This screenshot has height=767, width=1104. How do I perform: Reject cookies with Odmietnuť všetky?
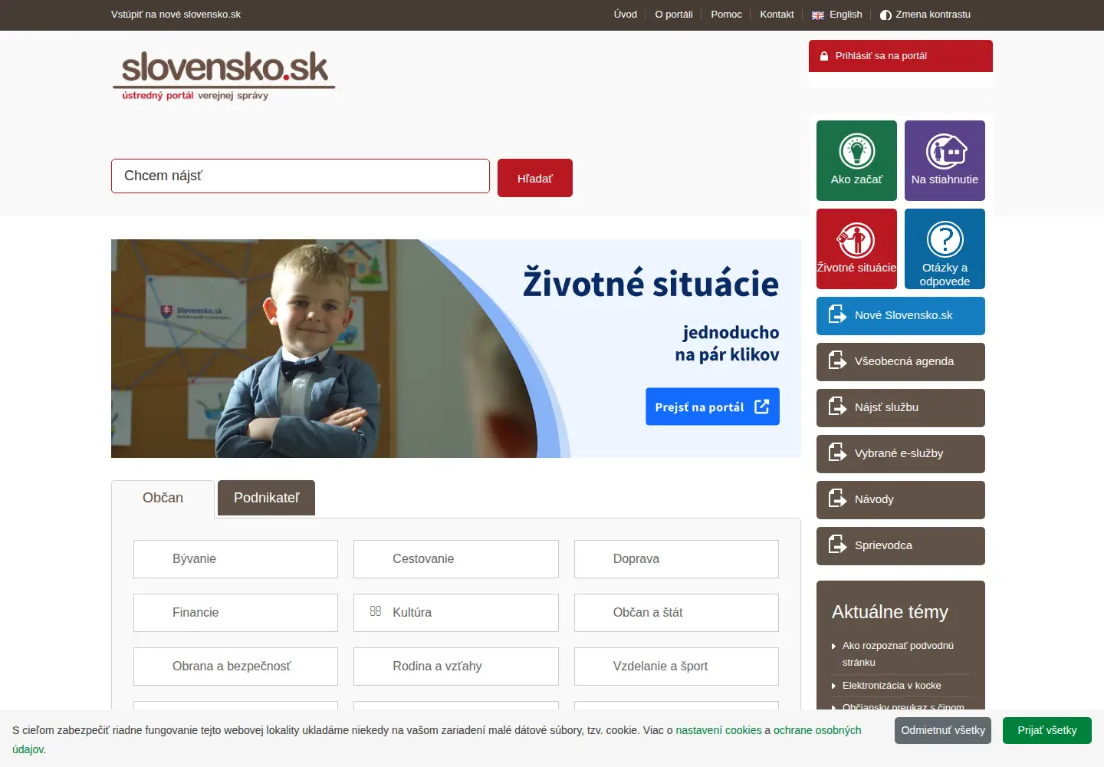click(943, 730)
